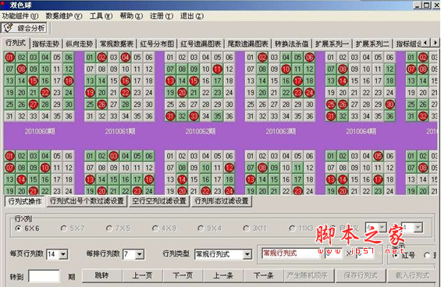Open the 行列形态过滤设置 tab
Viewport: 441px width, 287px height.
click(222, 201)
